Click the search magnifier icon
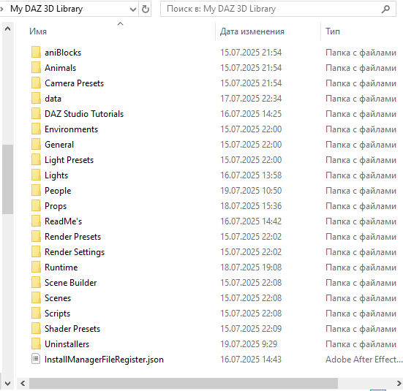The height and width of the screenshot is (391, 403). [385, 10]
